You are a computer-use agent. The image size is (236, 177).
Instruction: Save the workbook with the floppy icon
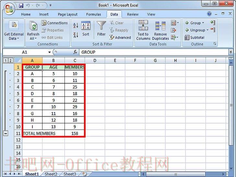click(21, 6)
